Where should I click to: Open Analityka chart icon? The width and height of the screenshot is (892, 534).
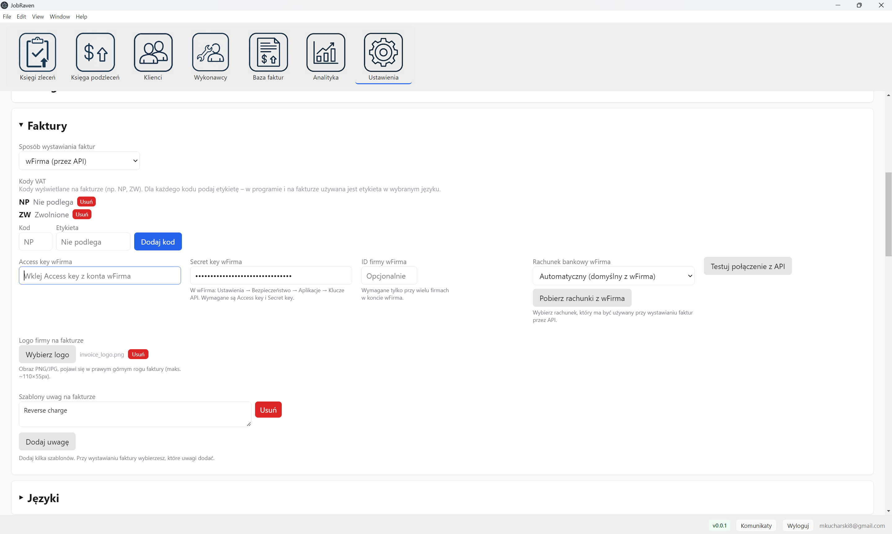coord(326,53)
